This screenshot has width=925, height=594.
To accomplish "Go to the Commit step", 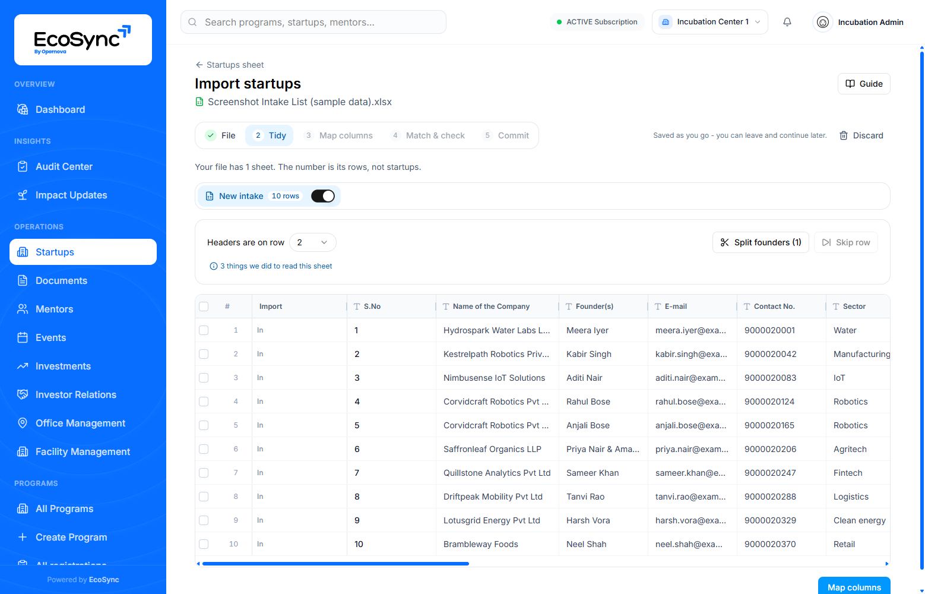I will click(x=506, y=135).
